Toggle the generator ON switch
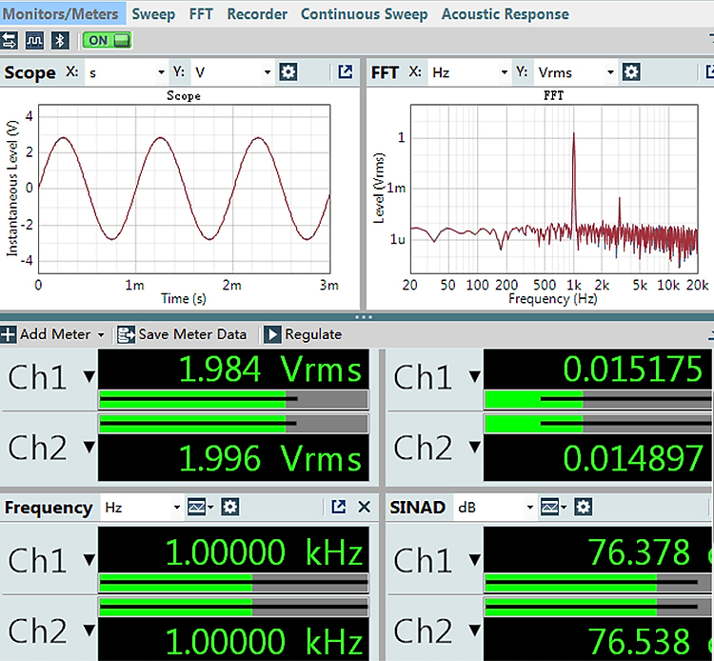 [107, 41]
